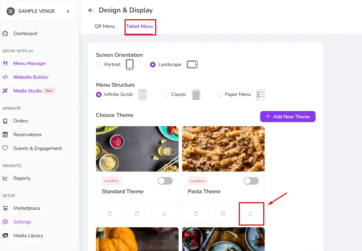362x251 pixels.
Task: Click the landscape tablet icon
Action: (192, 64)
